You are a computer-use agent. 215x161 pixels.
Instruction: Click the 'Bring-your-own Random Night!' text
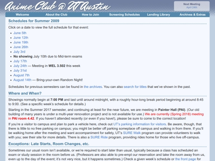[x=59, y=80]
